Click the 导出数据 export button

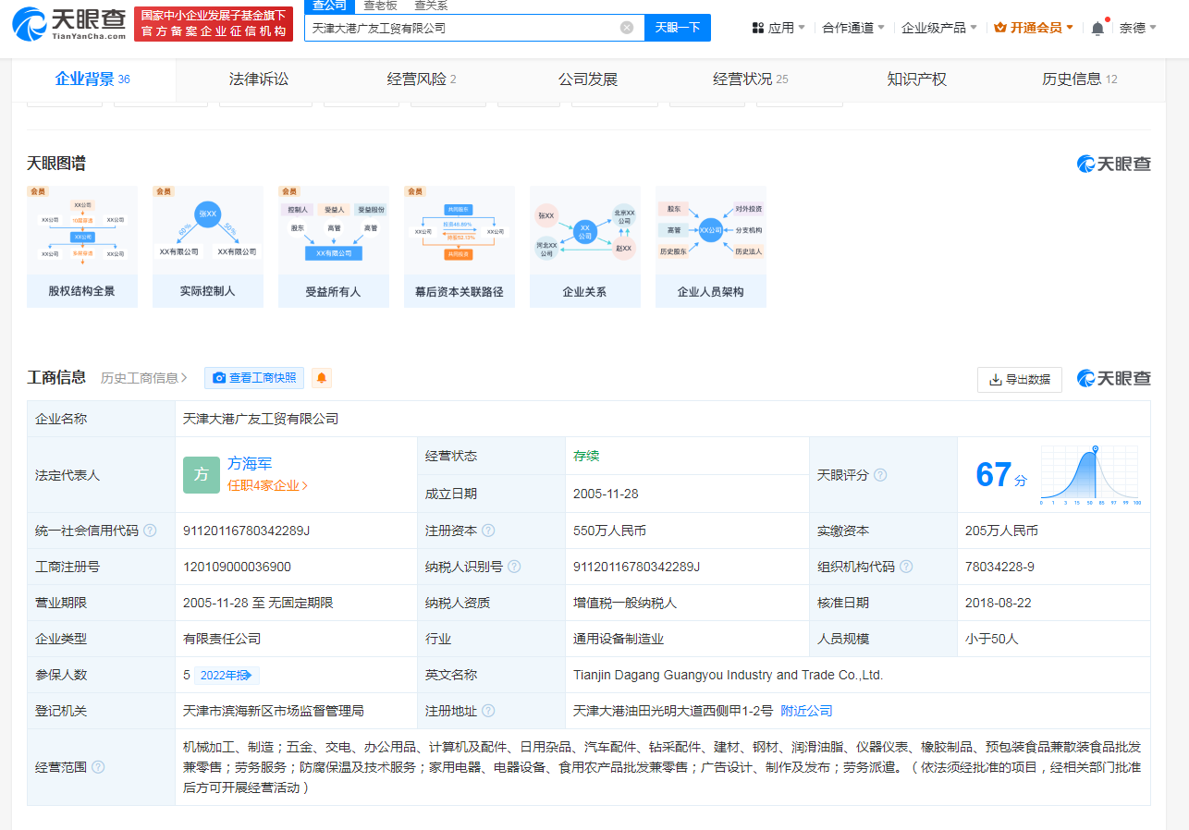(1020, 379)
